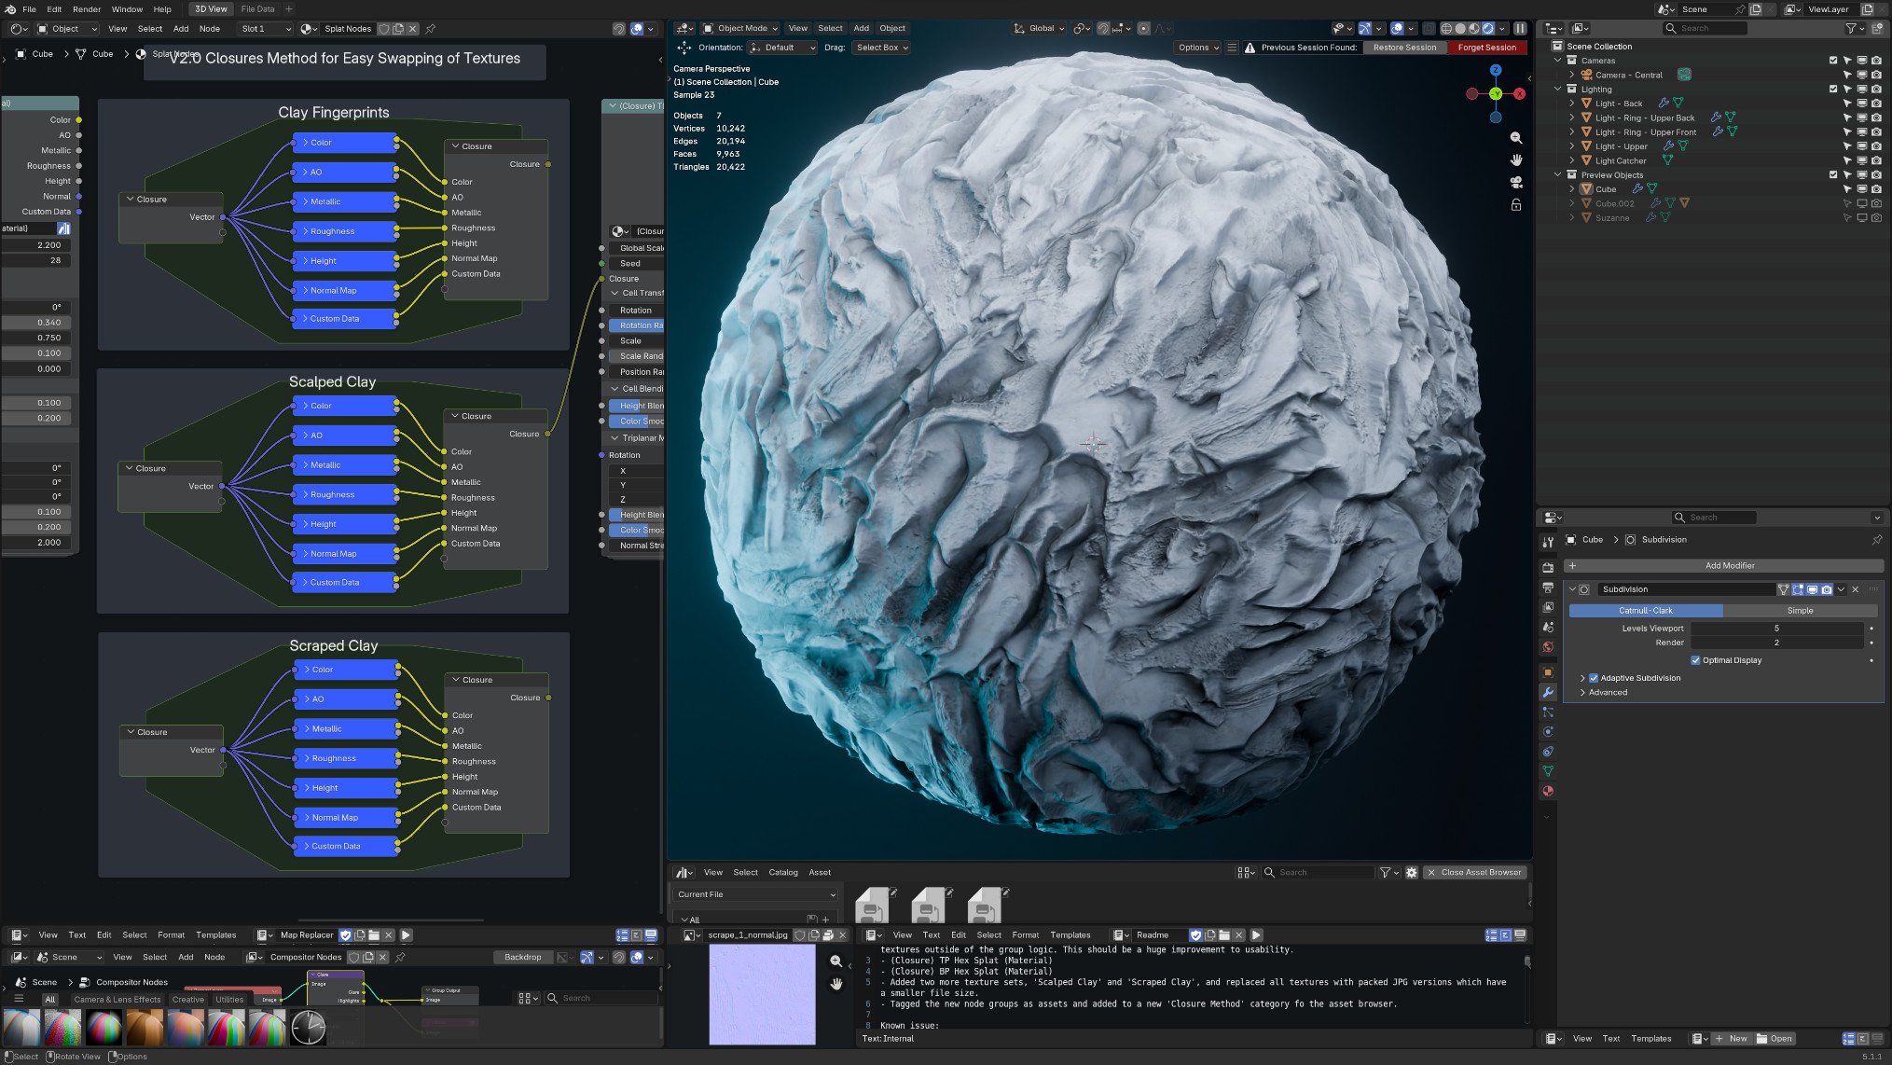Expand the Adaptive Subdivision subpanel arrow

[1582, 678]
